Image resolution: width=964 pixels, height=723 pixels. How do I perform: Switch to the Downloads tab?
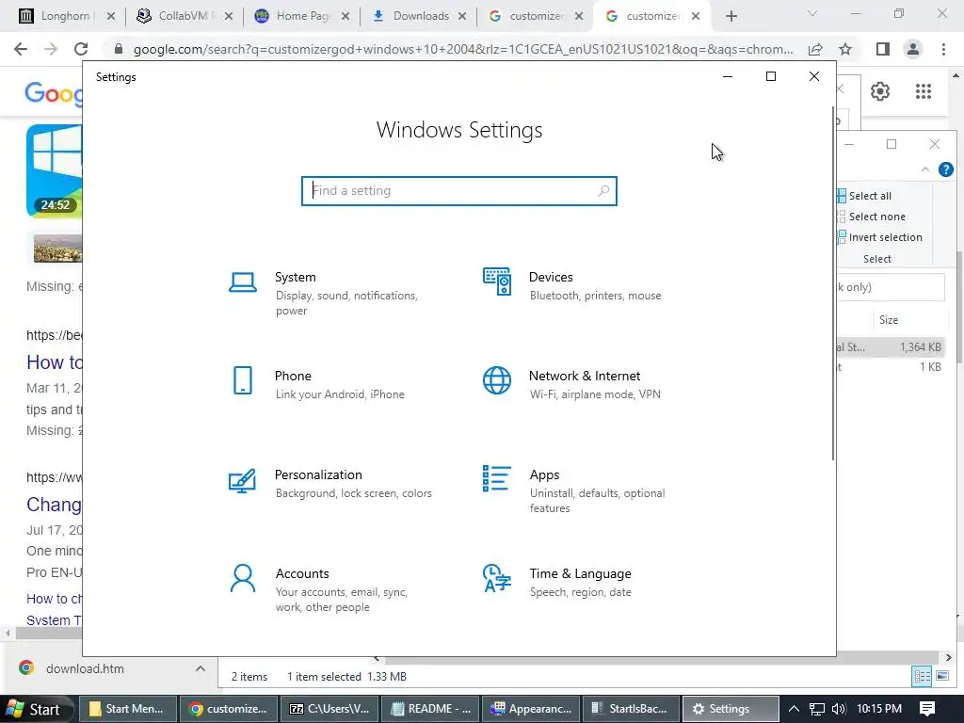pos(418,16)
